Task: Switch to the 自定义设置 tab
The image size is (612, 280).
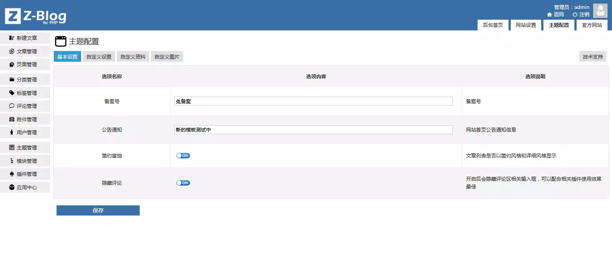Action: click(x=99, y=56)
